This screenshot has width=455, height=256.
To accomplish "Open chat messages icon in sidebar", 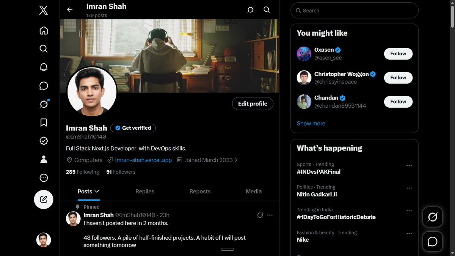I will click(44, 85).
